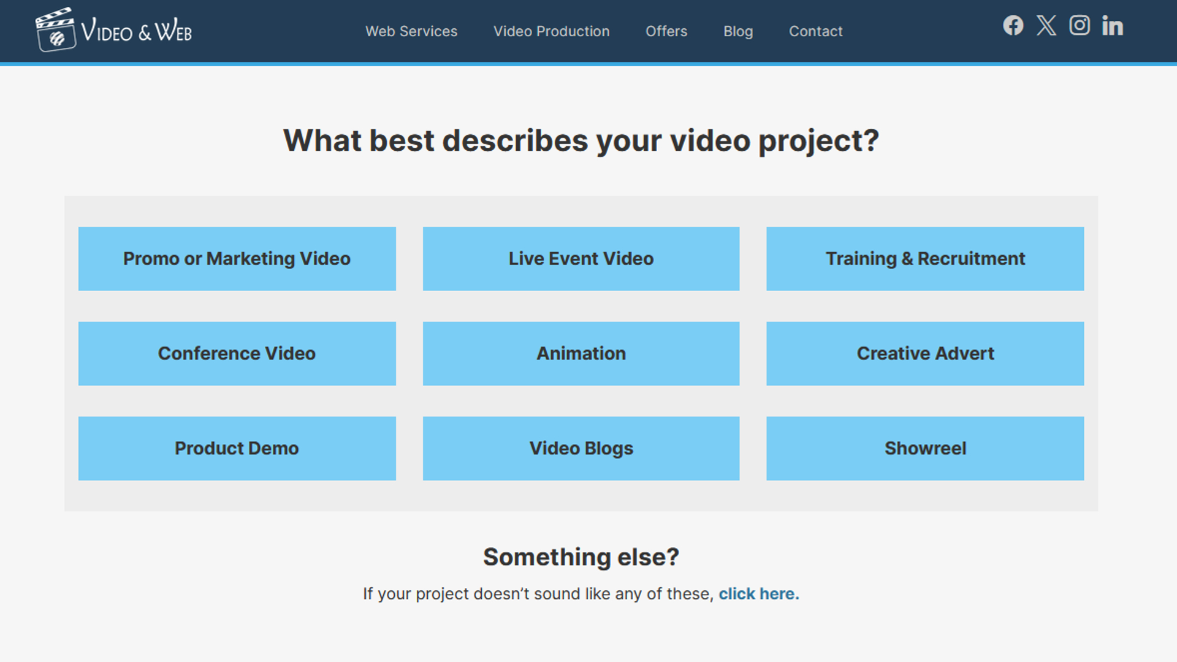
Task: Open the Facebook social icon
Action: pos(1013,26)
